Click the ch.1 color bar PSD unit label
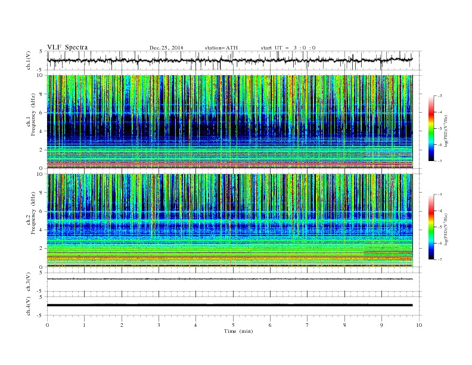This screenshot has width=472, height=365. click(446, 131)
